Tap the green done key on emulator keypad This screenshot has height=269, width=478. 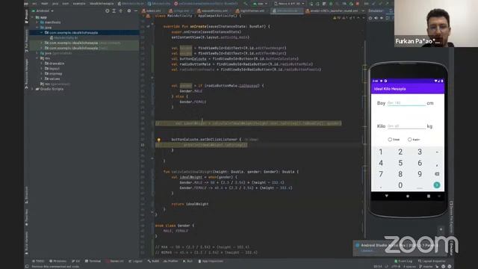437,185
